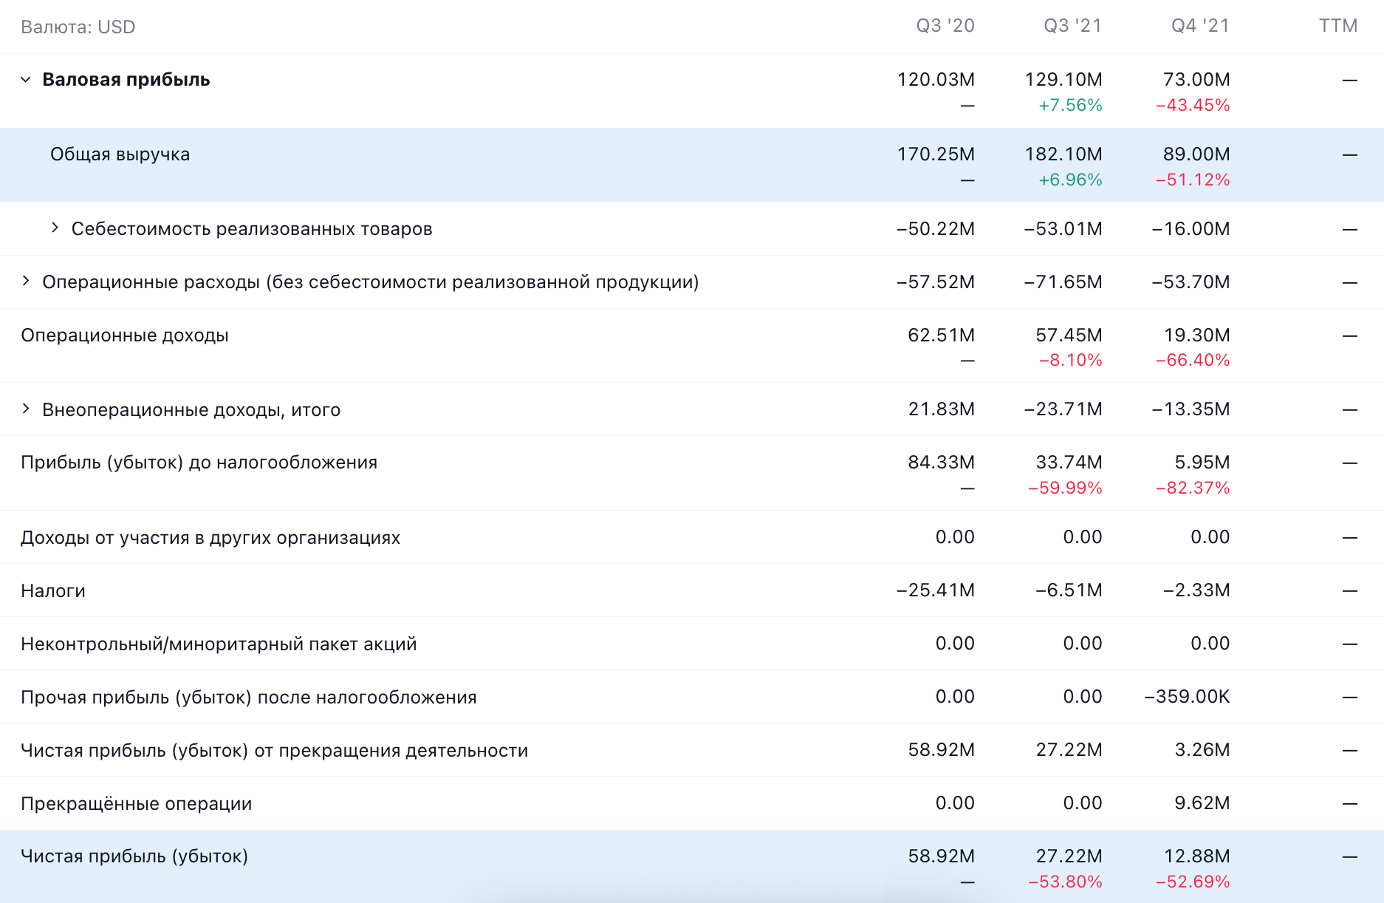Select the Налоги row label
The width and height of the screenshot is (1384, 903).
click(53, 591)
